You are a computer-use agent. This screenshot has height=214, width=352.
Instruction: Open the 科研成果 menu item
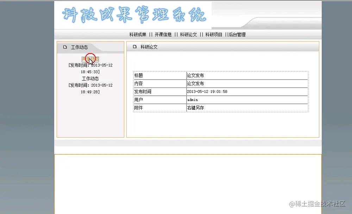136,34
